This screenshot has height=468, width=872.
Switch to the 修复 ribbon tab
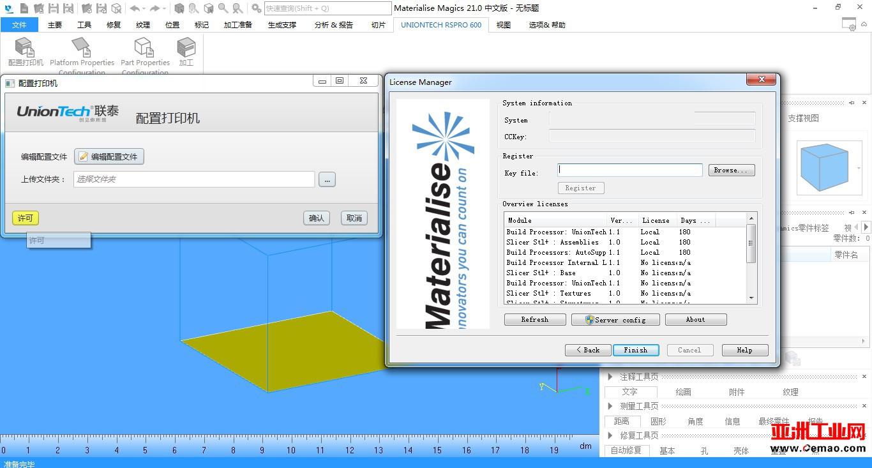tap(114, 25)
